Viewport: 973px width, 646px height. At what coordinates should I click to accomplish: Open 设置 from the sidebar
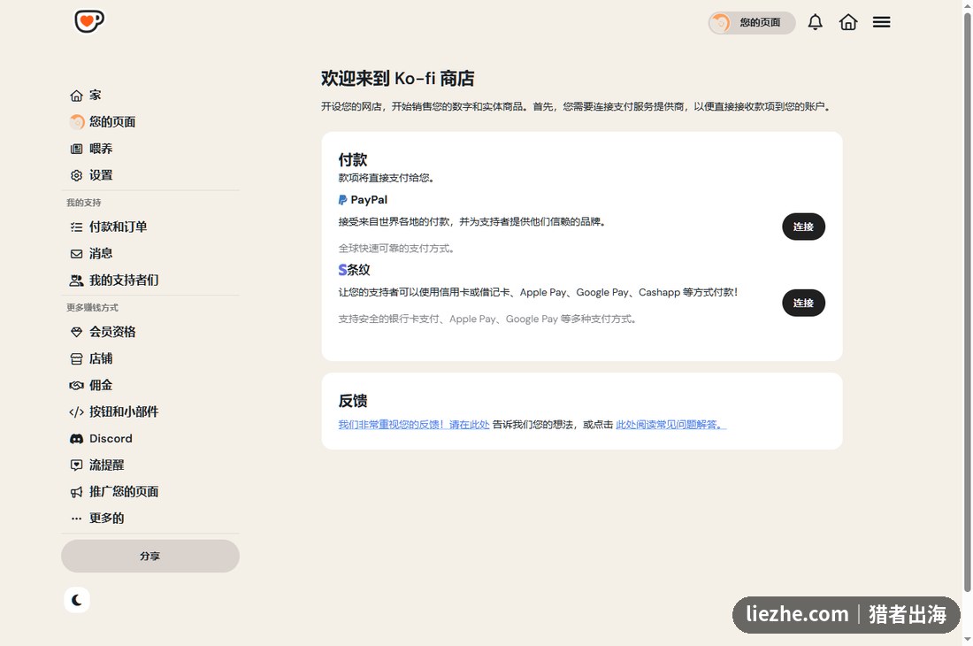tap(150, 175)
